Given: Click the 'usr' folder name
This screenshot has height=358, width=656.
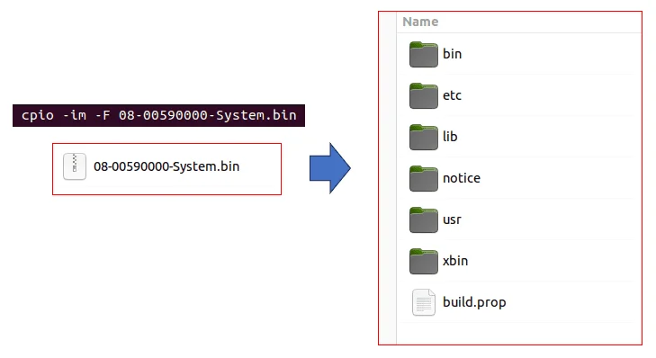Looking at the screenshot, I should (x=452, y=219).
